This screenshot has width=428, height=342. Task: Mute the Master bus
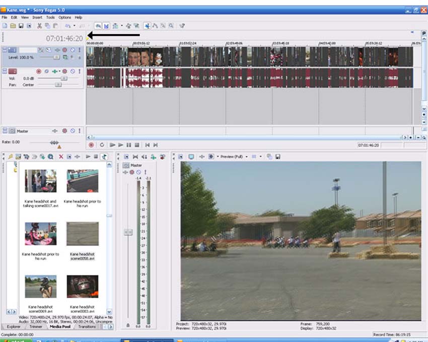click(73, 131)
